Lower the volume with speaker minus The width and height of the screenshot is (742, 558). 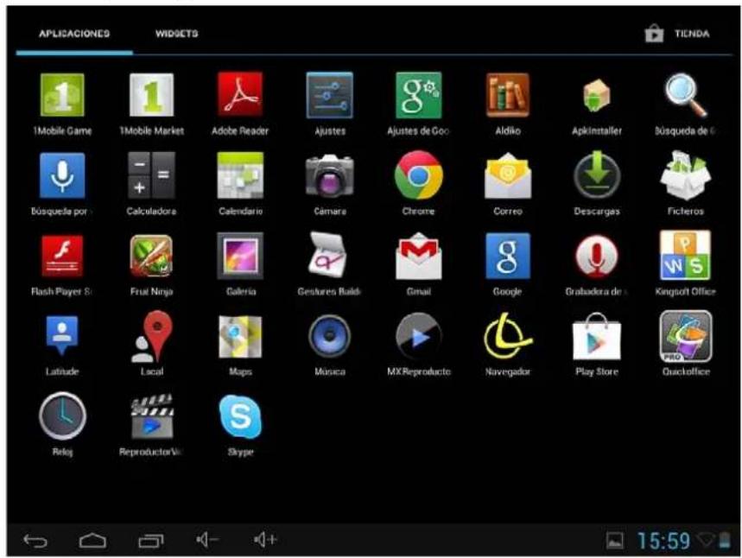tap(207, 540)
